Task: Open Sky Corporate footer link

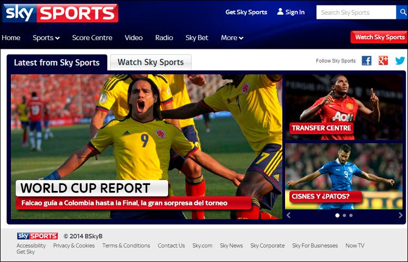Action: [268, 245]
